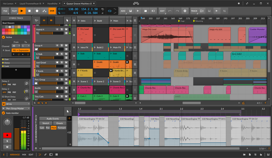The width and height of the screenshot is (272, 158).
Task: Click the undo arrow in the Edit section
Action: point(170,11)
